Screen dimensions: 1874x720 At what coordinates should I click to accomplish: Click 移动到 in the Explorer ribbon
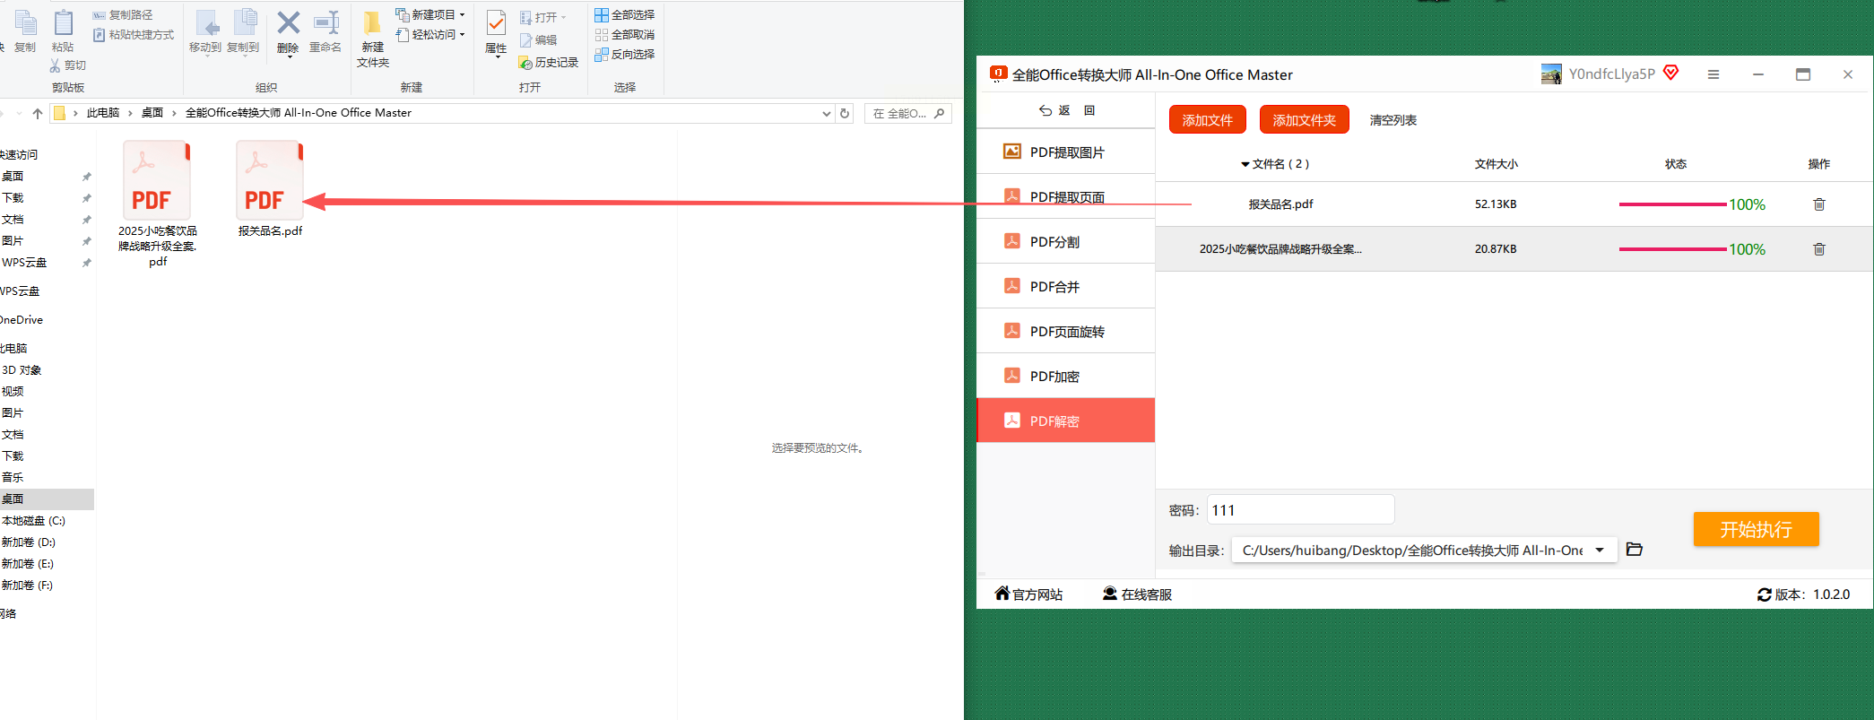[x=205, y=32]
